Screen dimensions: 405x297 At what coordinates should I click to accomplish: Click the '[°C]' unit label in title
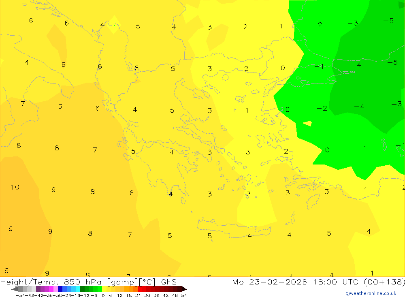147,282
